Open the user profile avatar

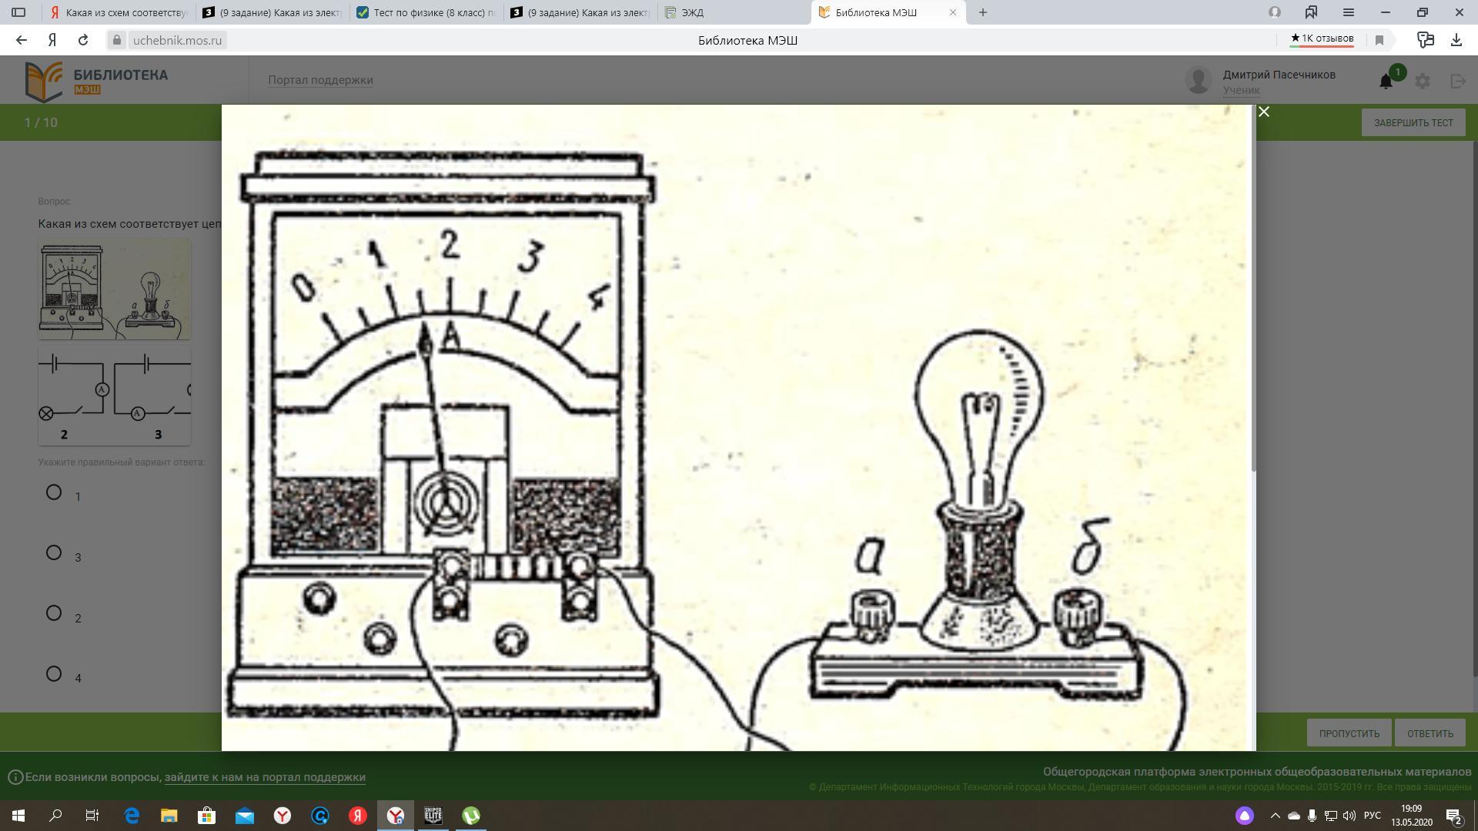pyautogui.click(x=1199, y=80)
